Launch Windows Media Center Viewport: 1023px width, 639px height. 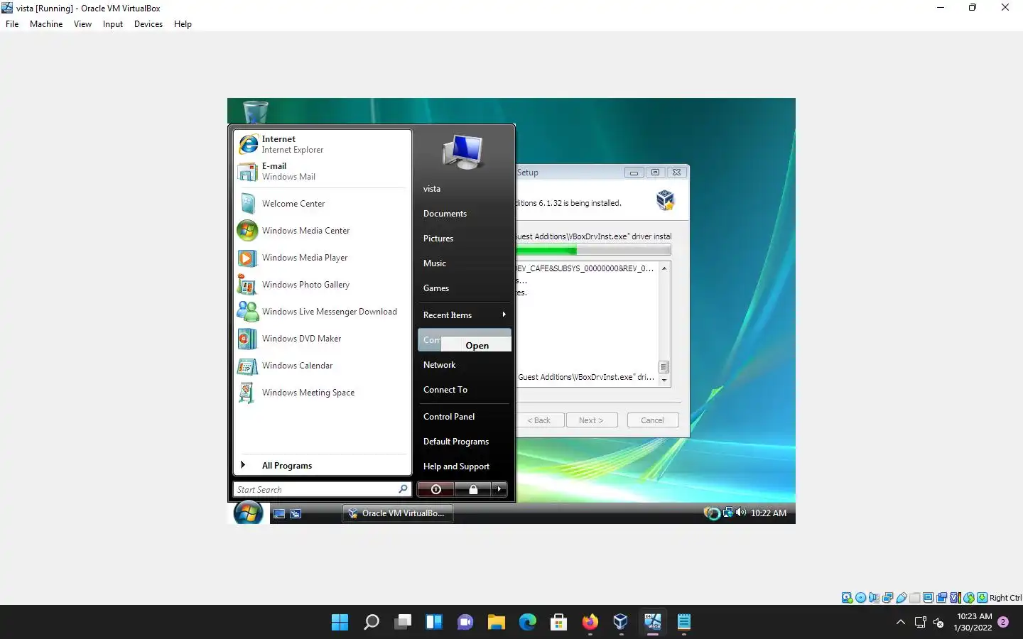[323, 231]
